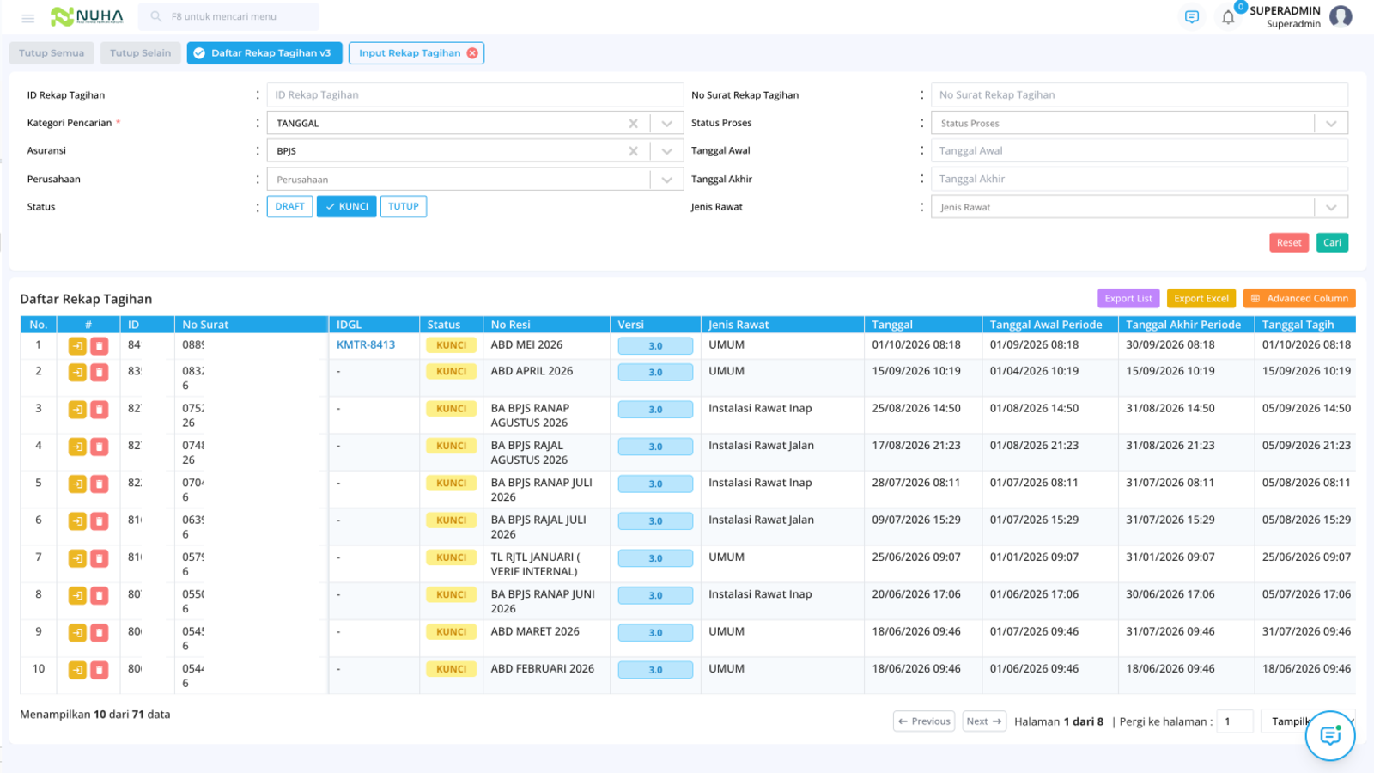This screenshot has width=1374, height=773.
Task: Click the Superadmin profile avatar
Action: pos(1341,16)
